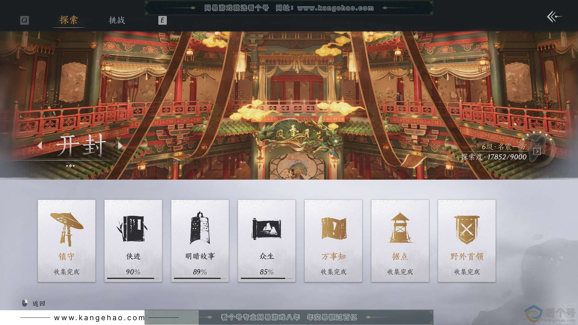Select the 万事知 card label
Image resolution: width=578 pixels, height=325 pixels.
(x=334, y=256)
